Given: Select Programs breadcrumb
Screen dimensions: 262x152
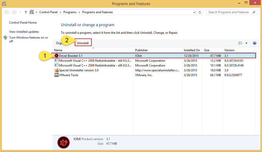Looking at the screenshot, I should [70, 12].
